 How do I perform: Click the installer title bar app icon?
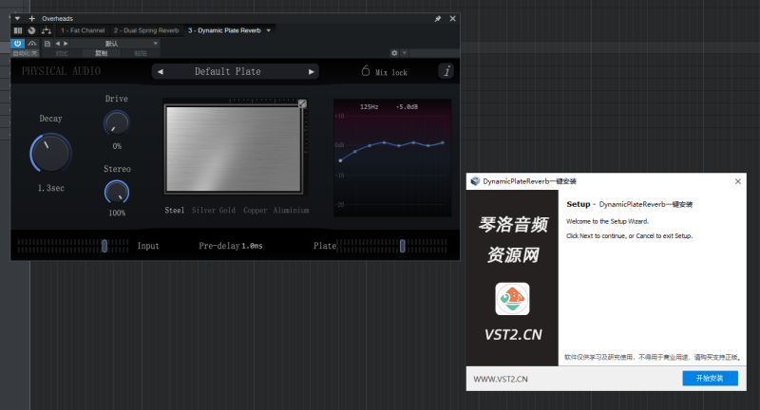pyautogui.click(x=475, y=181)
